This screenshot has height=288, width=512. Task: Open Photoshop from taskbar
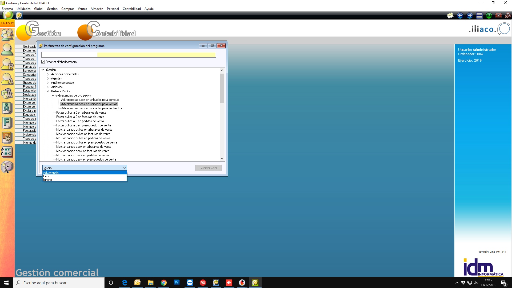coord(177,283)
